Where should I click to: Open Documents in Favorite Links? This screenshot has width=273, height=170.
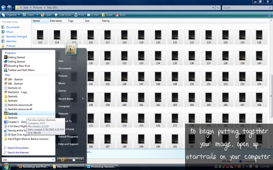click(x=10, y=27)
